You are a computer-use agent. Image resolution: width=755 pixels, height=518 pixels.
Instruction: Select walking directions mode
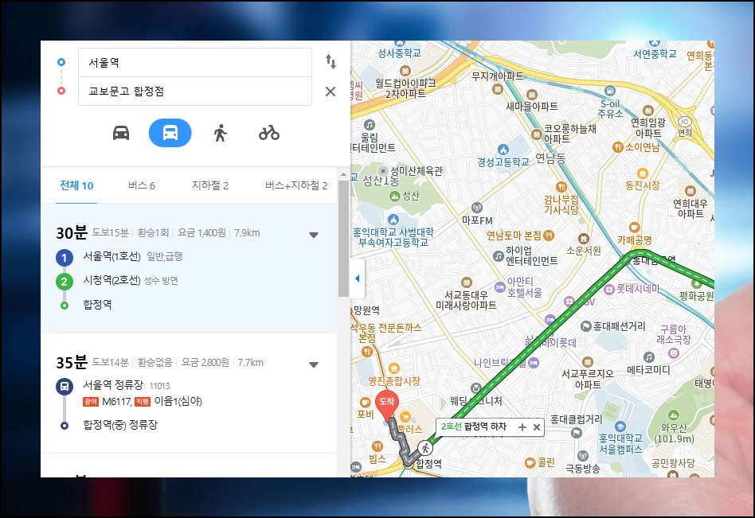pyautogui.click(x=220, y=133)
